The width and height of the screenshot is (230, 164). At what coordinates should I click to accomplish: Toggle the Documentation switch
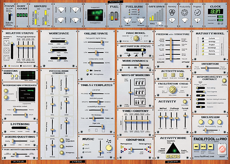[200, 95]
